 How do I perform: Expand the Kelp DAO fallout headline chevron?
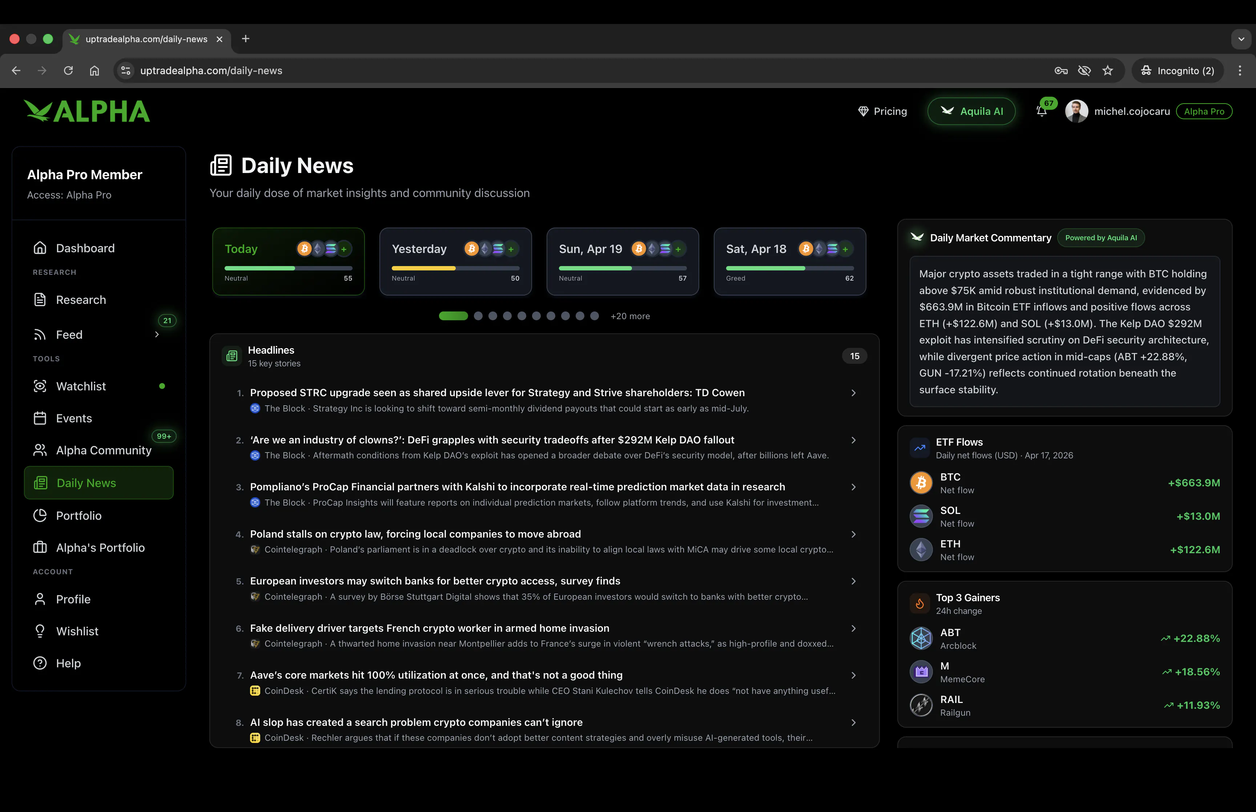coord(853,440)
